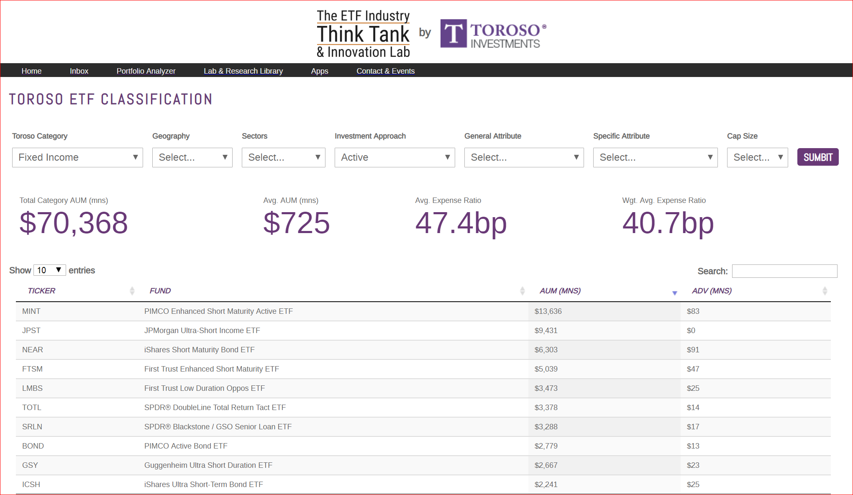Click First Trust Enhanced Short Maturity ETF
The image size is (853, 495).
212,369
